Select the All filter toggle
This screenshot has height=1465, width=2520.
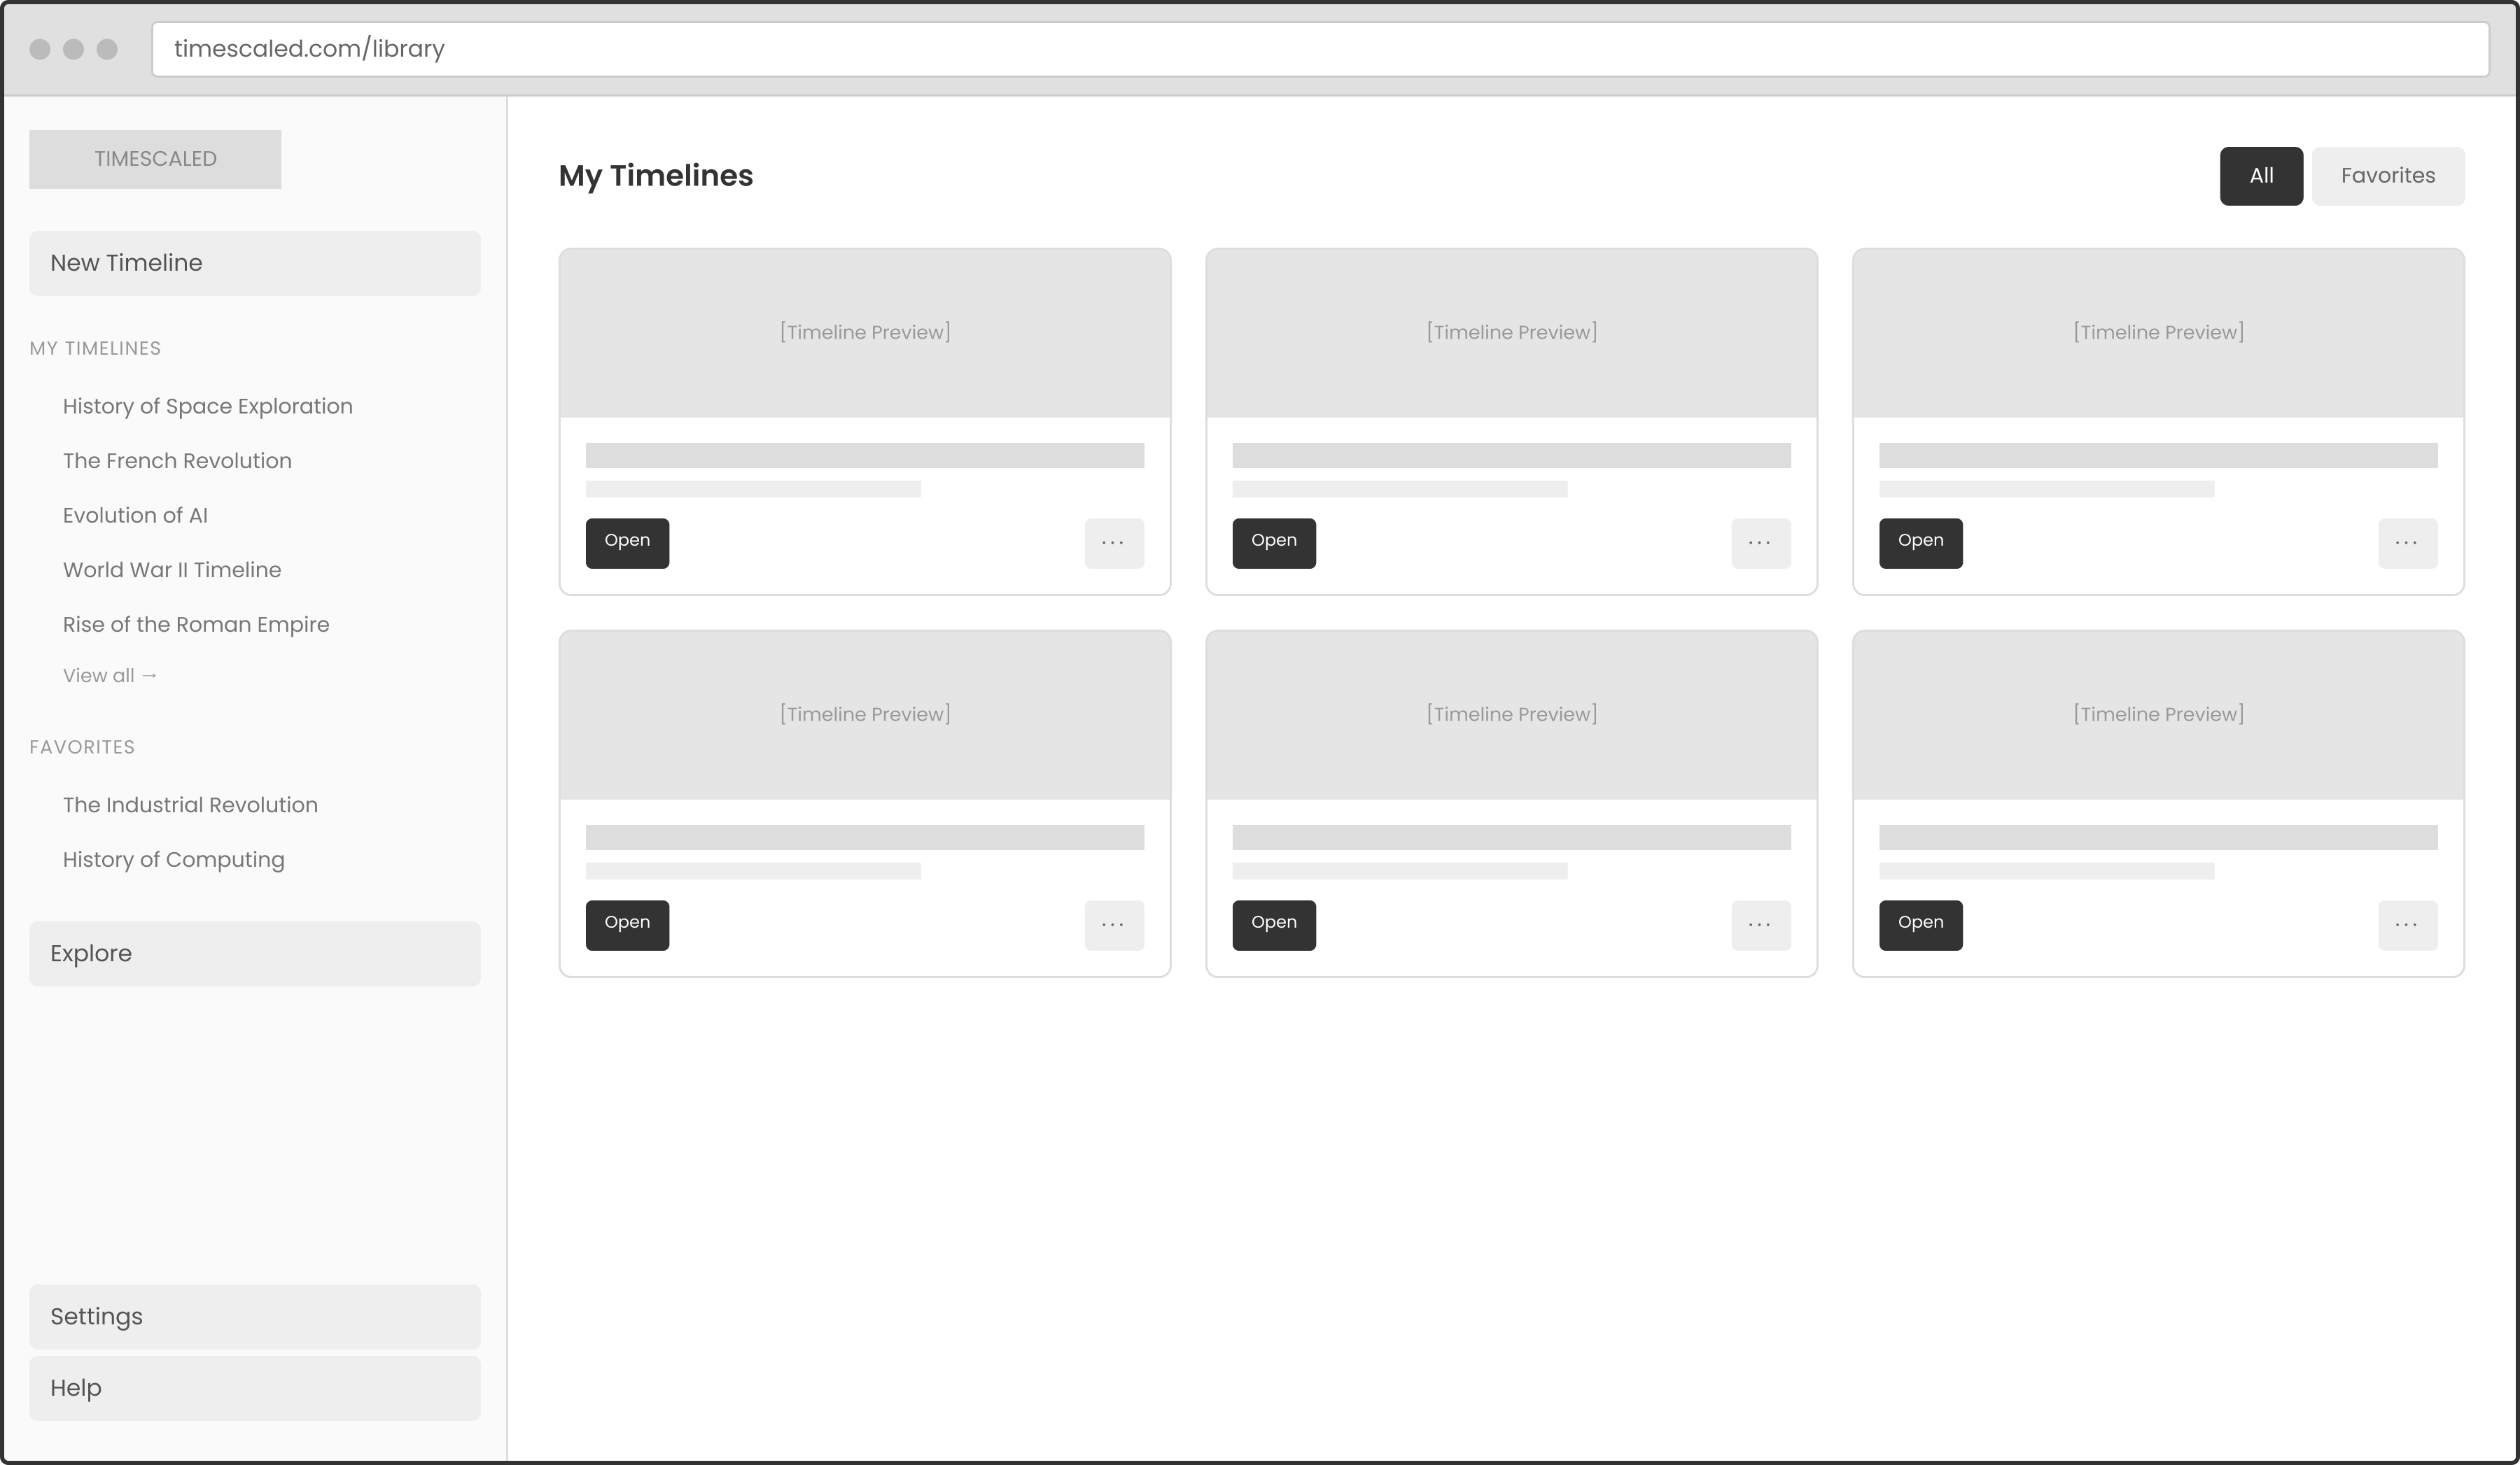[2261, 175]
